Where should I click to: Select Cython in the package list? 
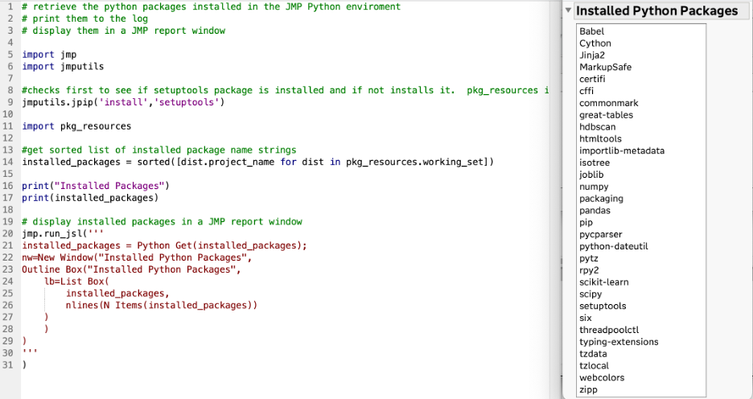pos(595,43)
